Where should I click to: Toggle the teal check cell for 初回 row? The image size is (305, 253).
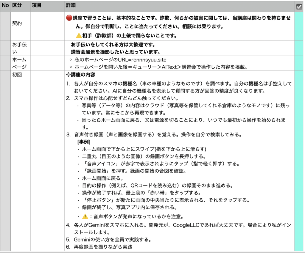pos(299,161)
